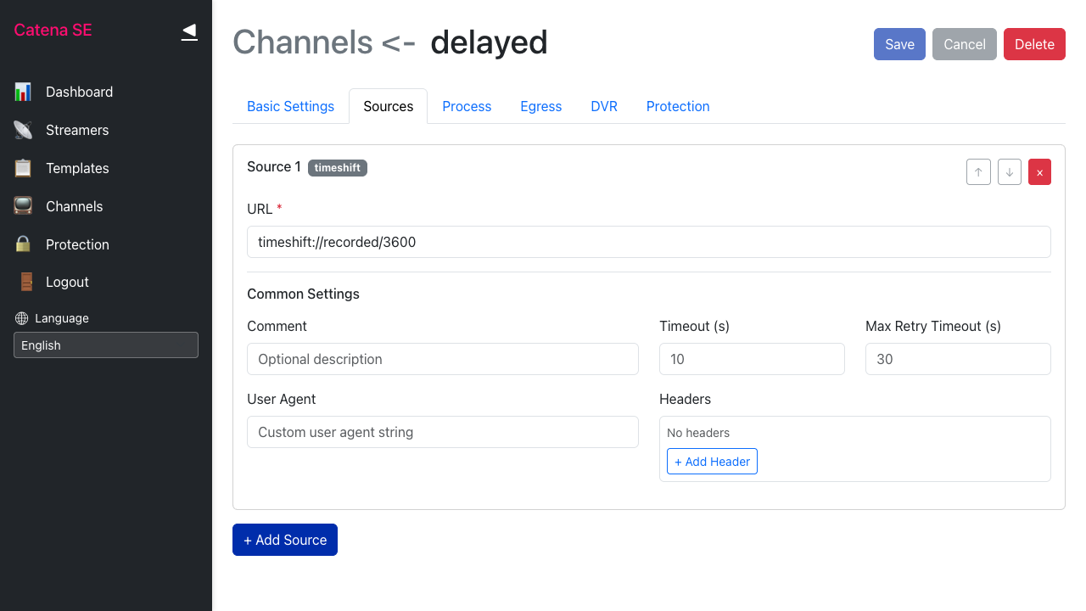This screenshot has width=1086, height=611.
Task: Open the English language selector
Action: (x=105, y=345)
